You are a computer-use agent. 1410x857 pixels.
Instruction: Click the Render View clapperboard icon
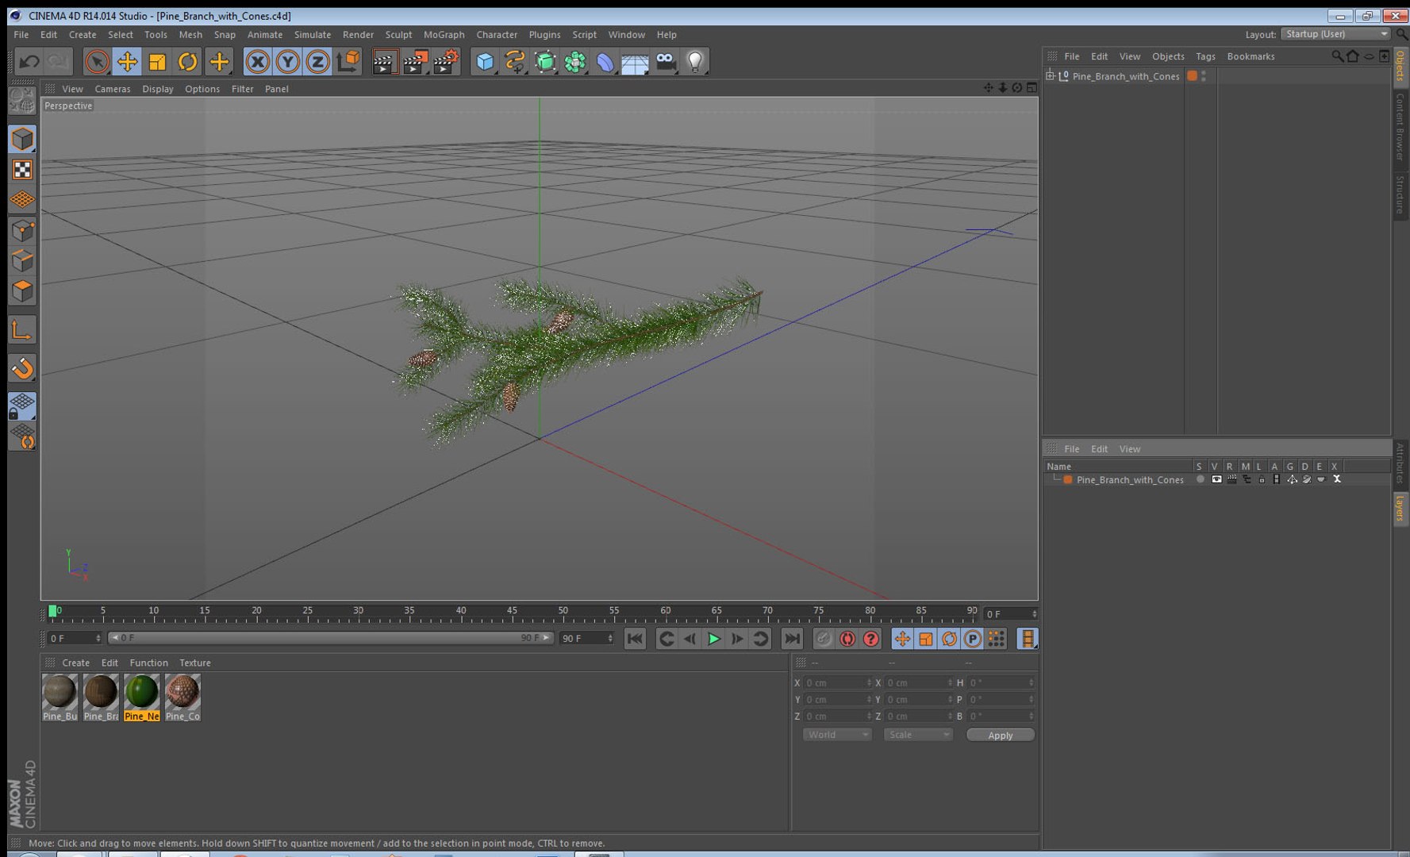coord(385,61)
